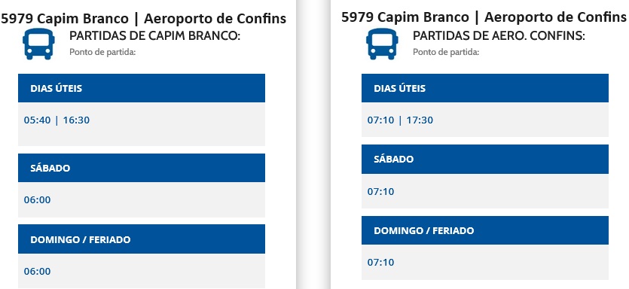Select the 07:10 Sunday/holiday time from Confins
The image size is (629, 289).
[x=380, y=262]
